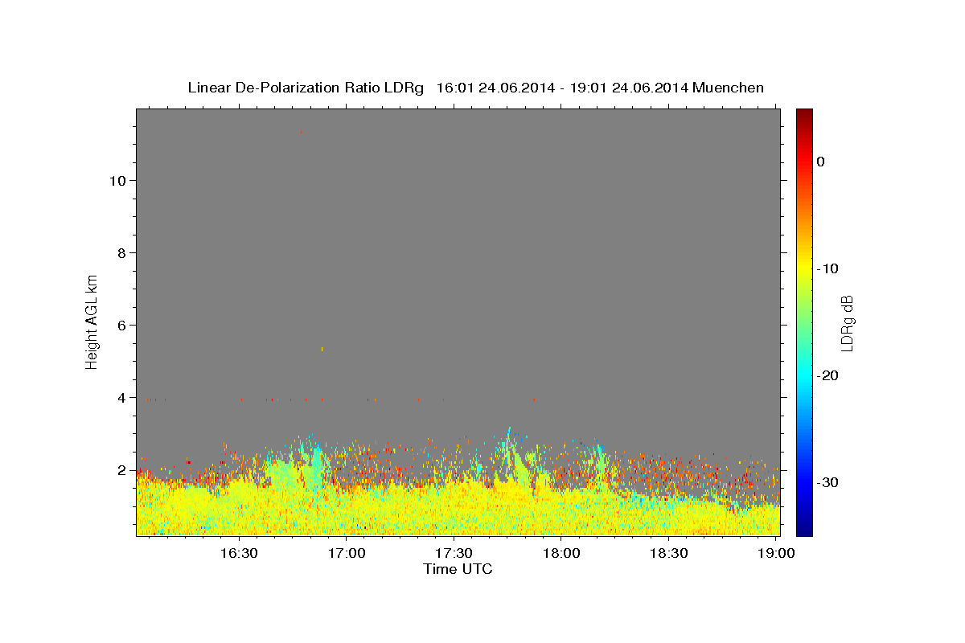The image size is (965, 643).
Task: Click the colorbar value label 0
Action: click(821, 162)
